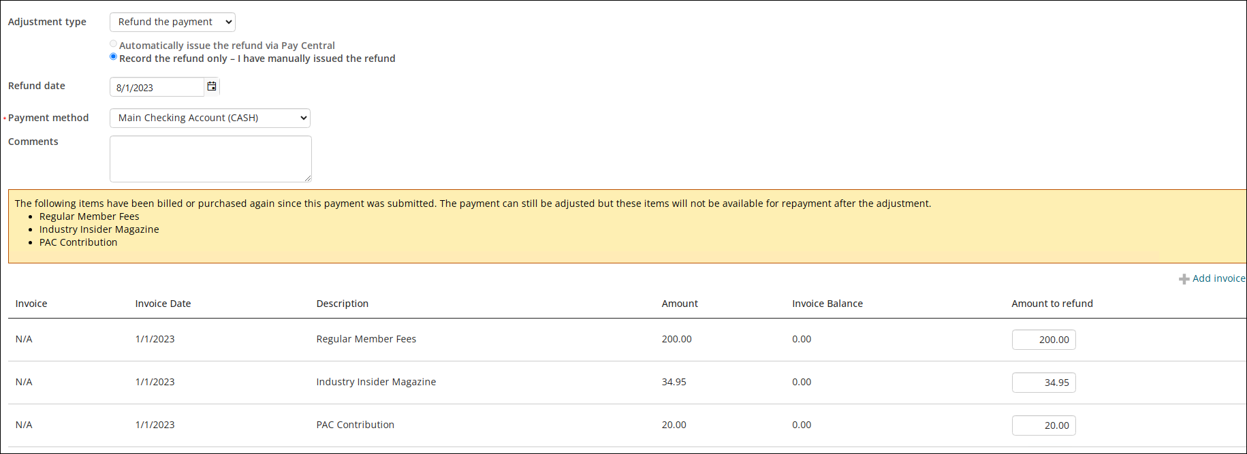The image size is (1247, 454).
Task: Click Regular Member Fees in the table
Action: point(366,339)
